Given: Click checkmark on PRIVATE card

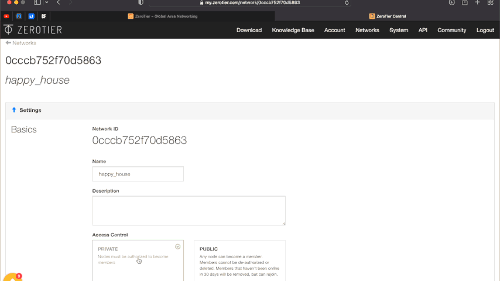Looking at the screenshot, I should click(x=177, y=246).
